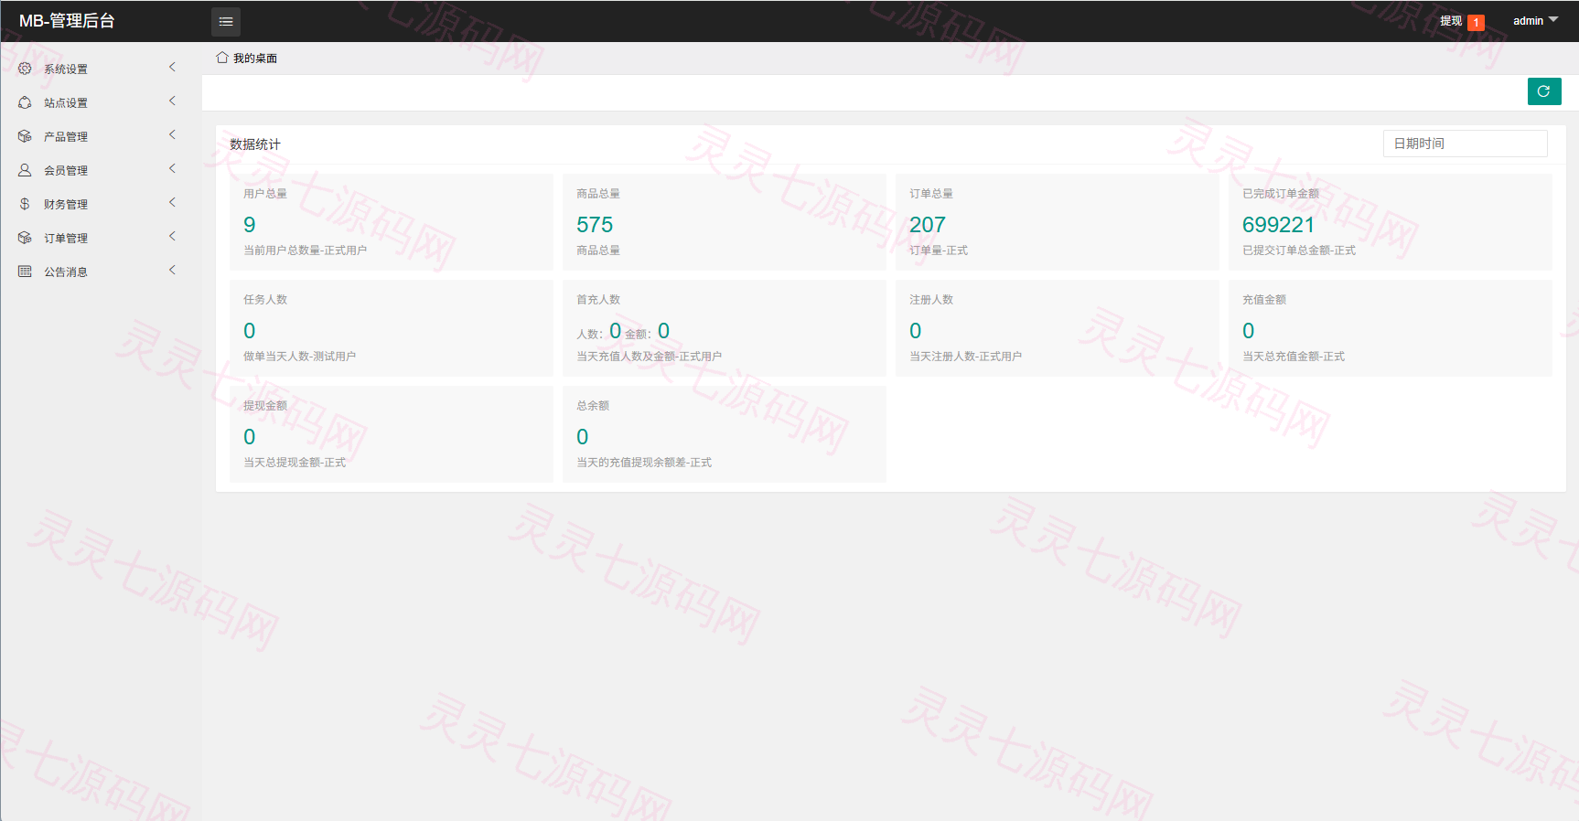This screenshot has width=1579, height=821.
Task: Expand the 订单管理 chevron
Action: pyautogui.click(x=172, y=237)
